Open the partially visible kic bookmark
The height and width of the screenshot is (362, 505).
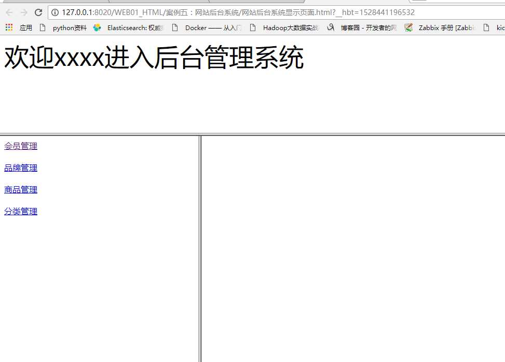pos(500,27)
